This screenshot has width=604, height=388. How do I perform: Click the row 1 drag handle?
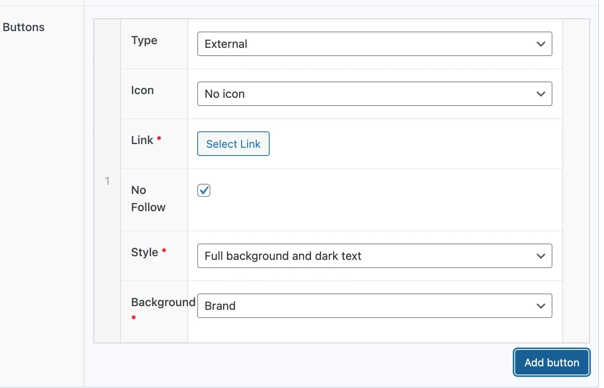click(107, 181)
